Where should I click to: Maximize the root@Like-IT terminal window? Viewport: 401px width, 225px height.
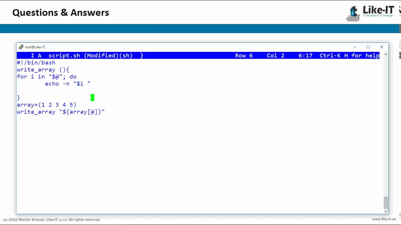(368, 47)
